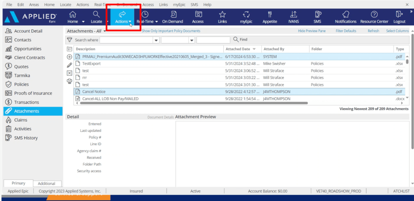Open the first Search where dropdown

(156, 40)
